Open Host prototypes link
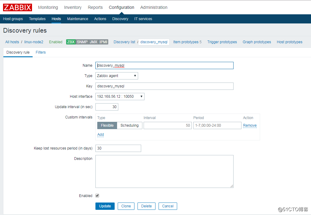The width and height of the screenshot is (311, 215). pos(290,42)
